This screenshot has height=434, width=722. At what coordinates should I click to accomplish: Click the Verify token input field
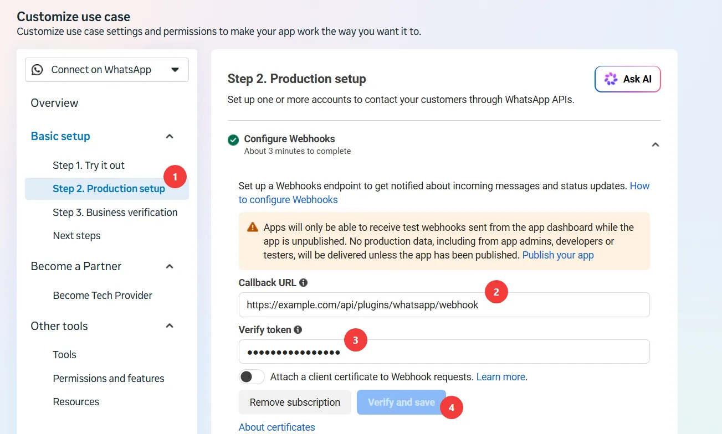click(x=444, y=352)
